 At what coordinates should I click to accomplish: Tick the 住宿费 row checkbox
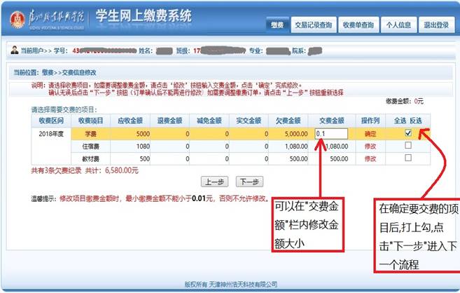(x=407, y=146)
